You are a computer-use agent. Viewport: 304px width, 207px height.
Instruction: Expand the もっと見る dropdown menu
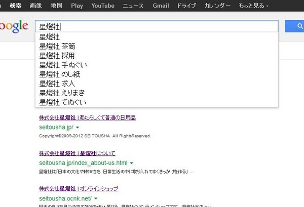pyautogui.click(x=254, y=6)
